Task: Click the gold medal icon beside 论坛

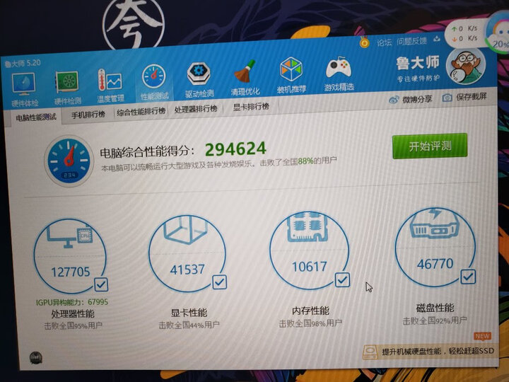Action: tap(365, 42)
